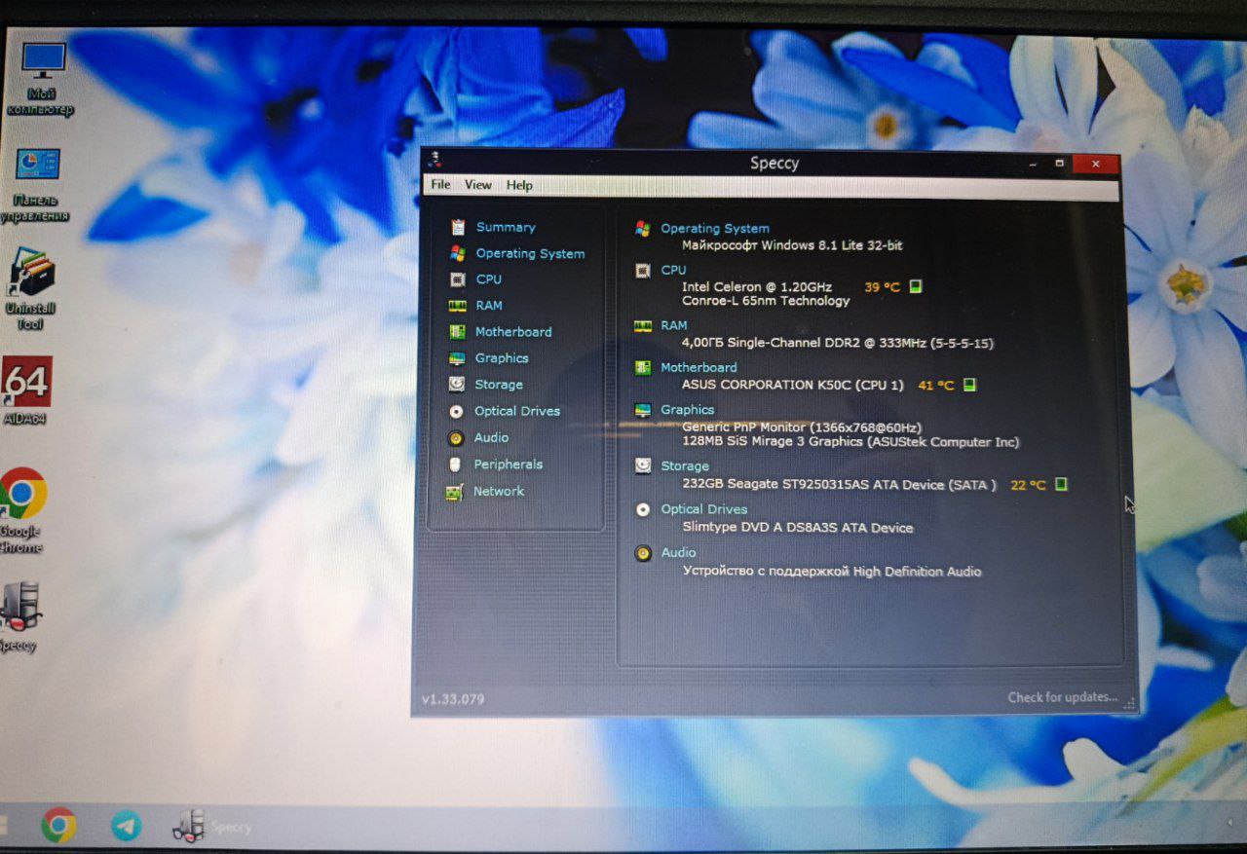Select Motherboard in the left panel
1247x854 pixels.
tap(512, 332)
